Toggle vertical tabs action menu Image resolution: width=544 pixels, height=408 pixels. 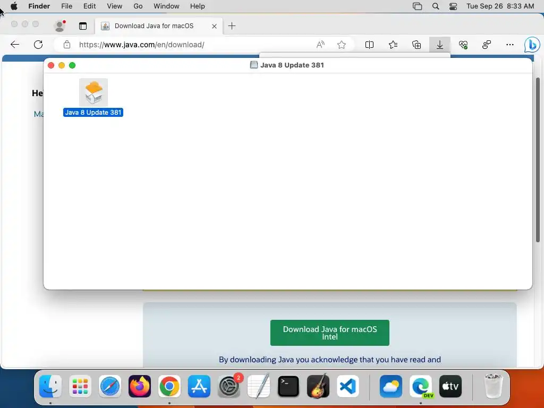coord(83,26)
